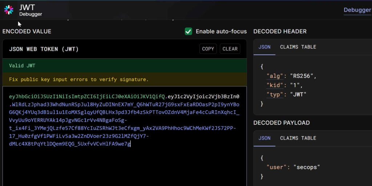Click the "alg": "RS256" line in header
The width and height of the screenshot is (372, 186).
pyautogui.click(x=292, y=76)
